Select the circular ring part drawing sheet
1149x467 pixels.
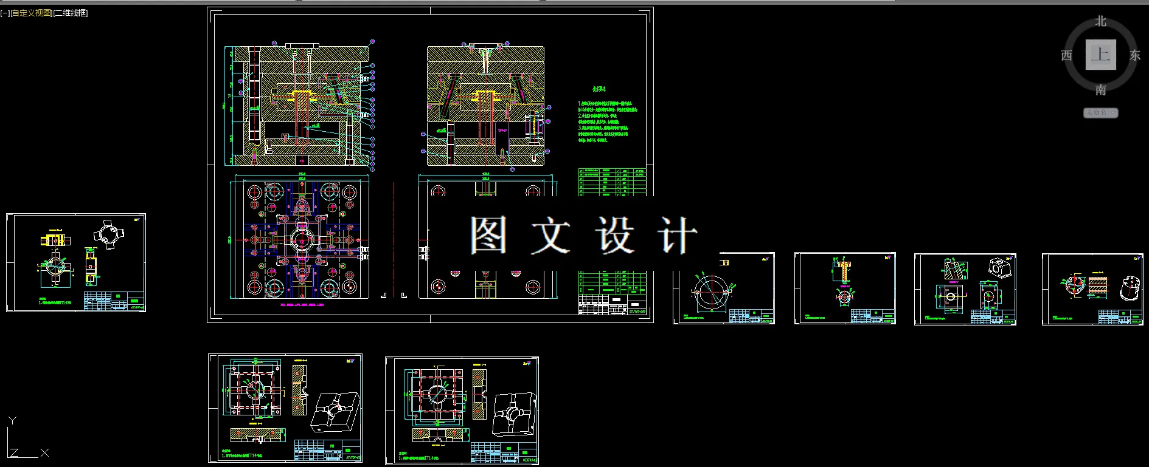[724, 288]
